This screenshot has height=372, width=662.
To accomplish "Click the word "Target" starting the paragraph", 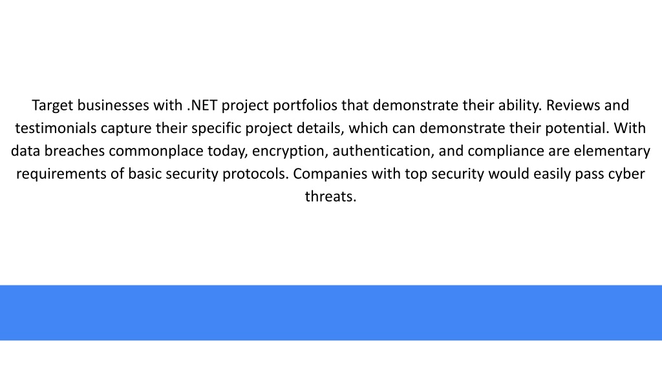I will (52, 105).
